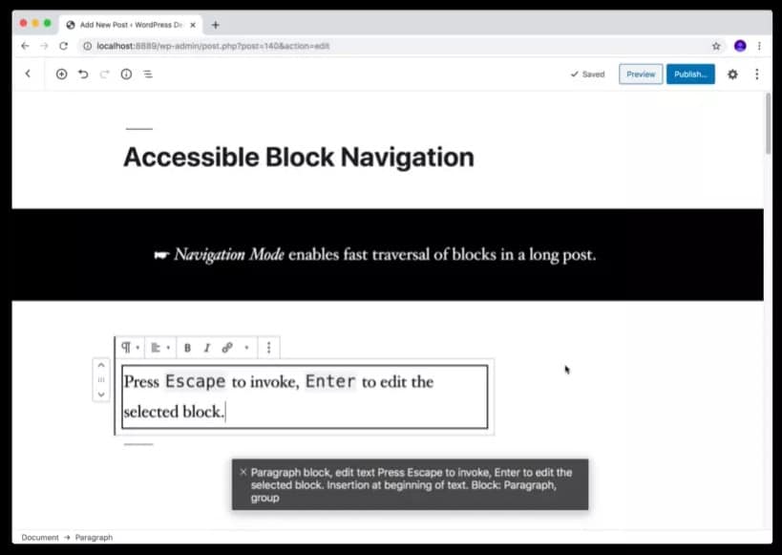Change the paragraph block type

tap(130, 348)
